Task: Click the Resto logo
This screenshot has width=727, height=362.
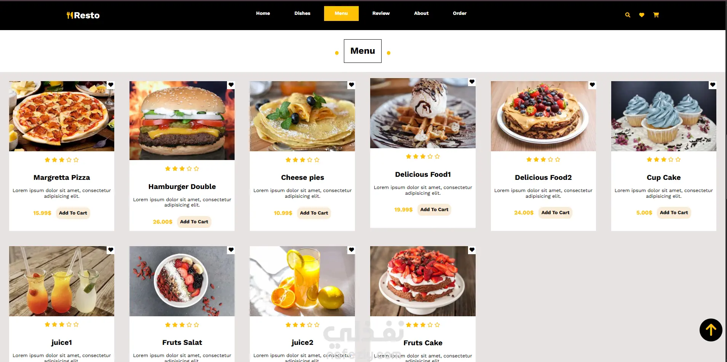Action: point(83,15)
